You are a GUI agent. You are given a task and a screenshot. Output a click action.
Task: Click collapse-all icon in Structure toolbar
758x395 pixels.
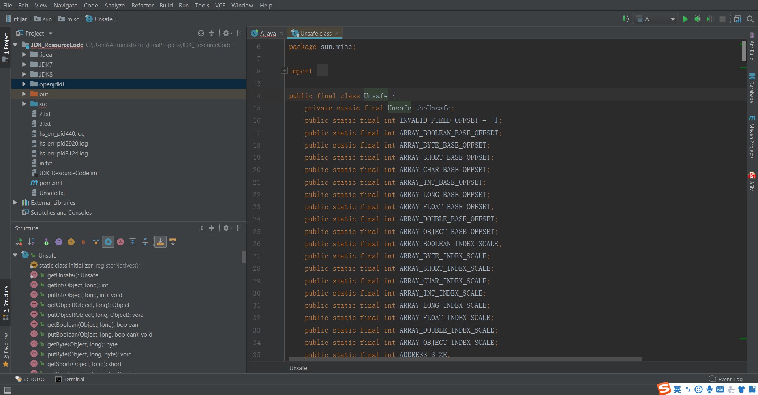tap(145, 242)
